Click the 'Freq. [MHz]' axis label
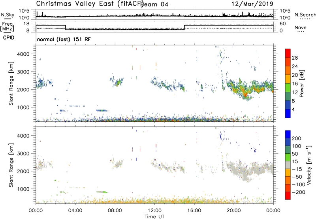The image size is (316, 219). (8, 26)
